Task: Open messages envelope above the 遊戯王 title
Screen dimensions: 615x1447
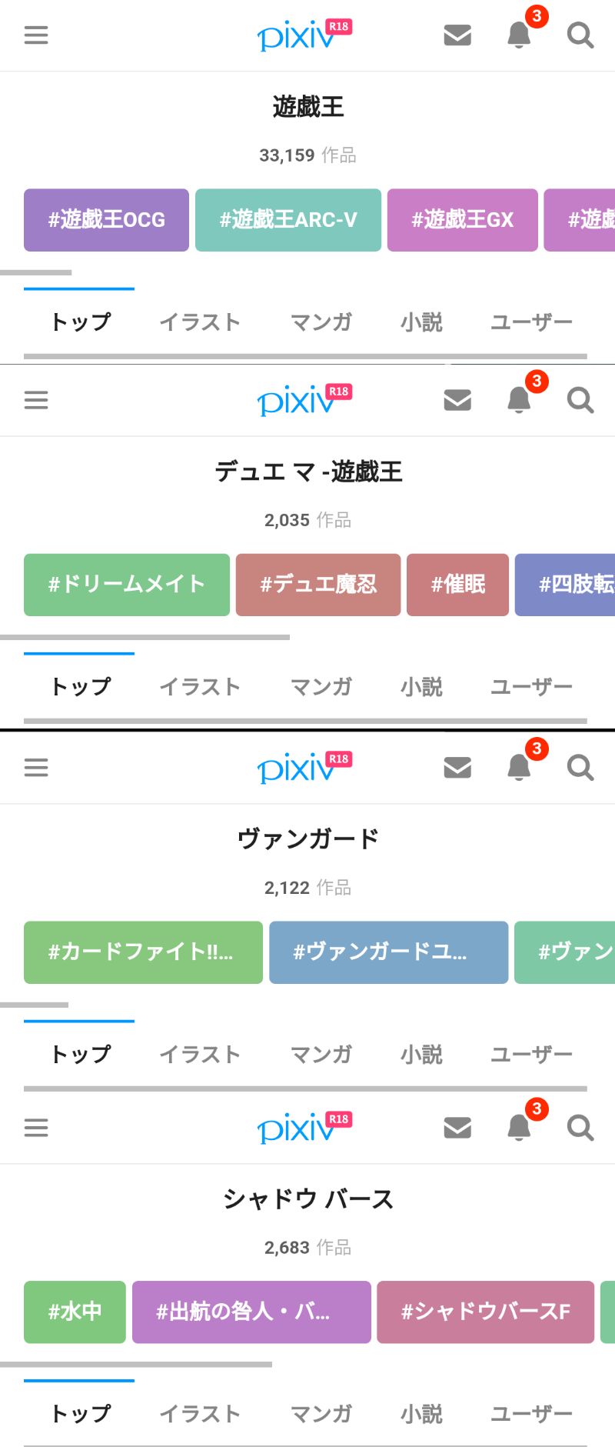Action: pos(457,35)
